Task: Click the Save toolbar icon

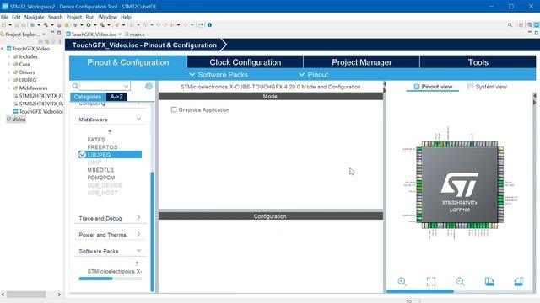Action: click(x=17, y=24)
